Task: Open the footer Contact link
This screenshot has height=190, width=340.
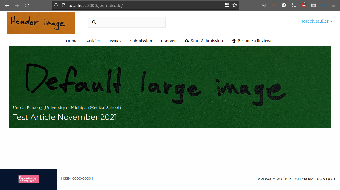Action: pyautogui.click(x=326, y=179)
